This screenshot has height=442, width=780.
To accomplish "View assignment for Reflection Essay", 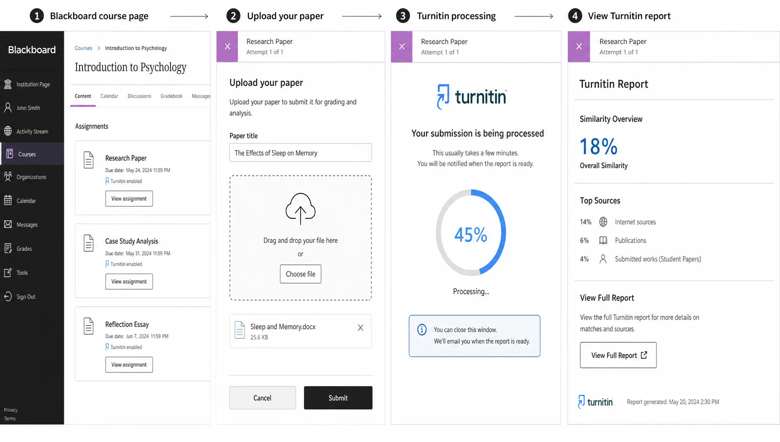I will click(129, 365).
